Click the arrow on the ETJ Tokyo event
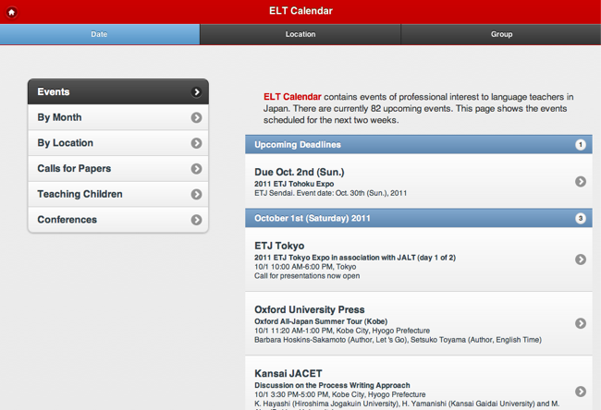This screenshot has width=601, height=410. [x=580, y=259]
